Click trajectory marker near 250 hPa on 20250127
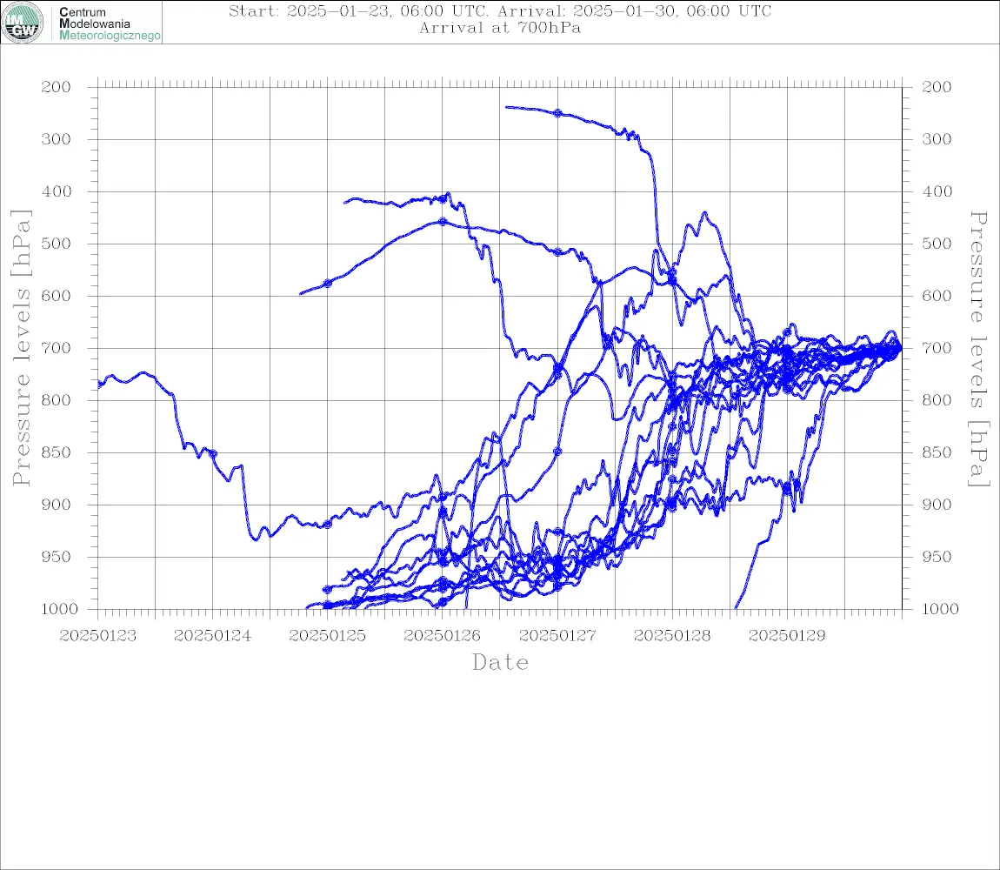 (x=557, y=114)
